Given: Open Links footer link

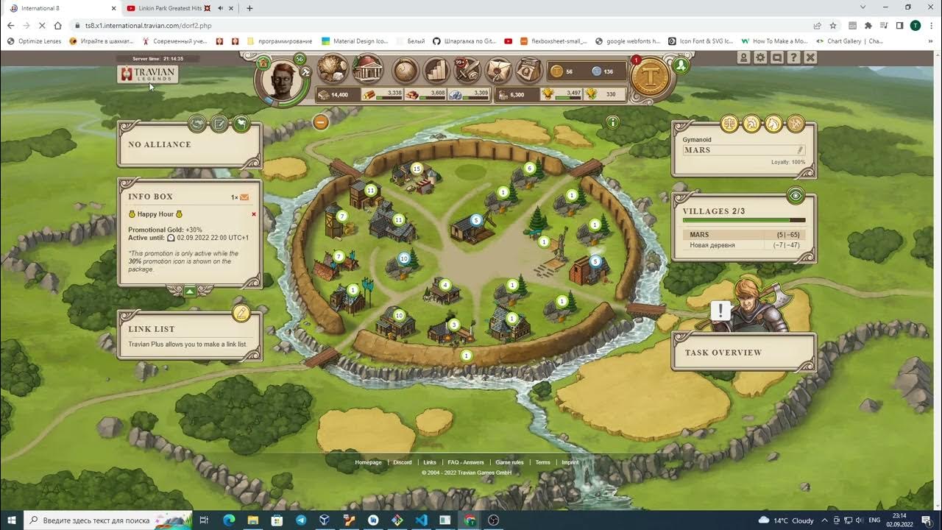Looking at the screenshot, I should coord(430,462).
